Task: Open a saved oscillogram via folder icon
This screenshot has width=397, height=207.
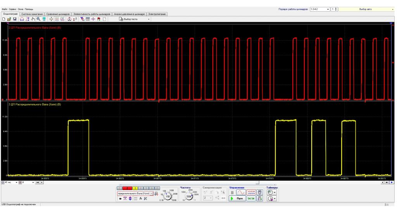Action: pyautogui.click(x=9, y=19)
